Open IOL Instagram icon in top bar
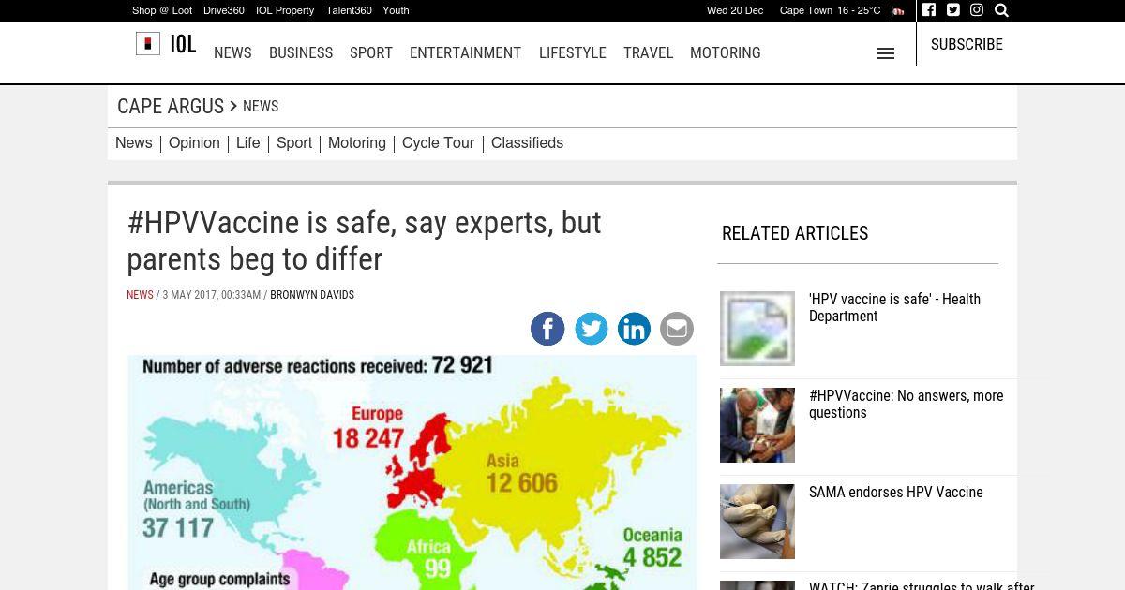1125x590 pixels. 977,10
